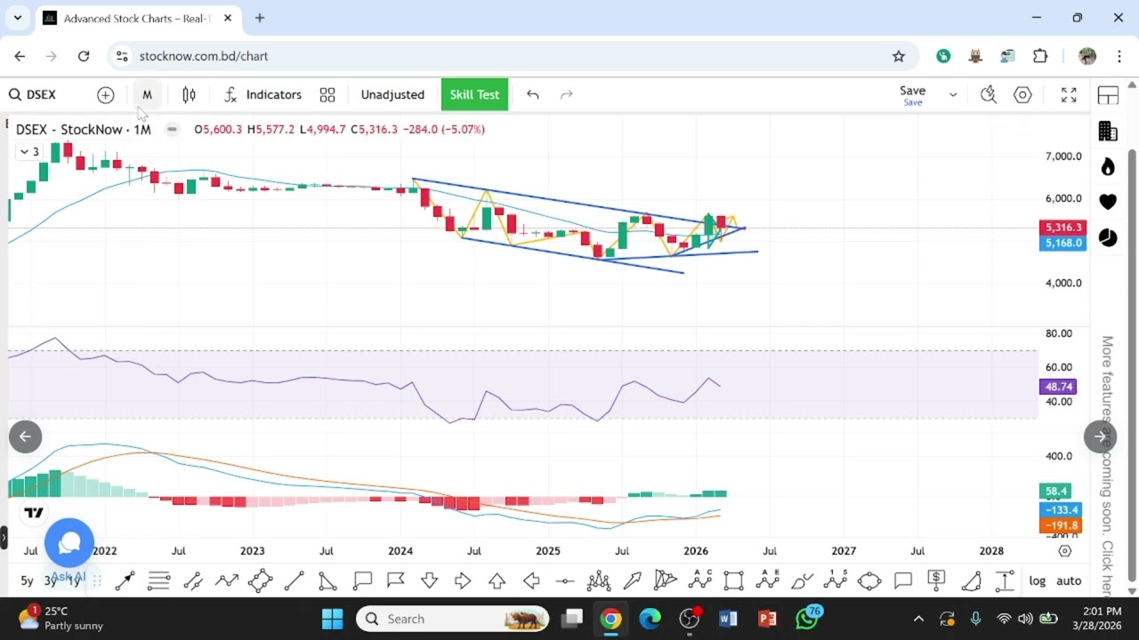This screenshot has width=1139, height=640.
Task: Open hot stocks flame icon
Action: [x=1108, y=167]
